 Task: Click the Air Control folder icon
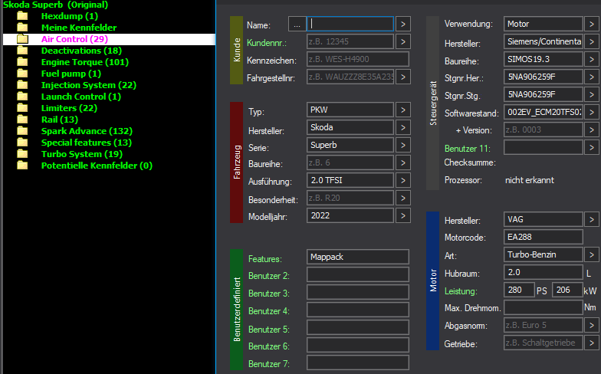click(x=23, y=39)
